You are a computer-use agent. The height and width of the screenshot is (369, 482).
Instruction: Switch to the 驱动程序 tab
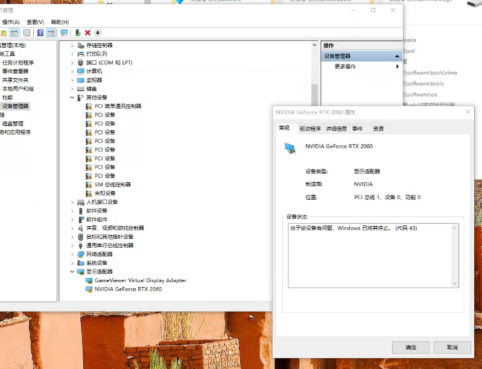pyautogui.click(x=310, y=128)
